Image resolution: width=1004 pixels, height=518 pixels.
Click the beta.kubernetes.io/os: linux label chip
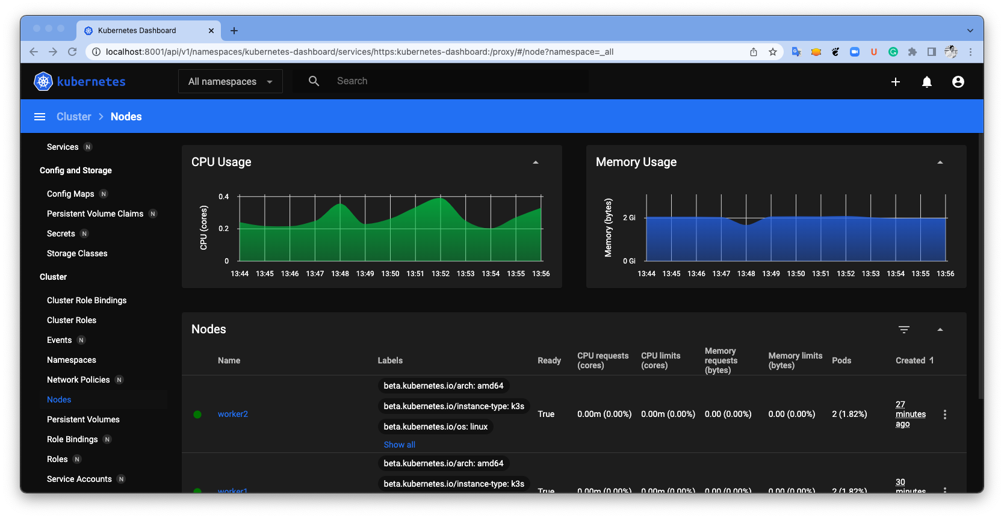coord(436,427)
